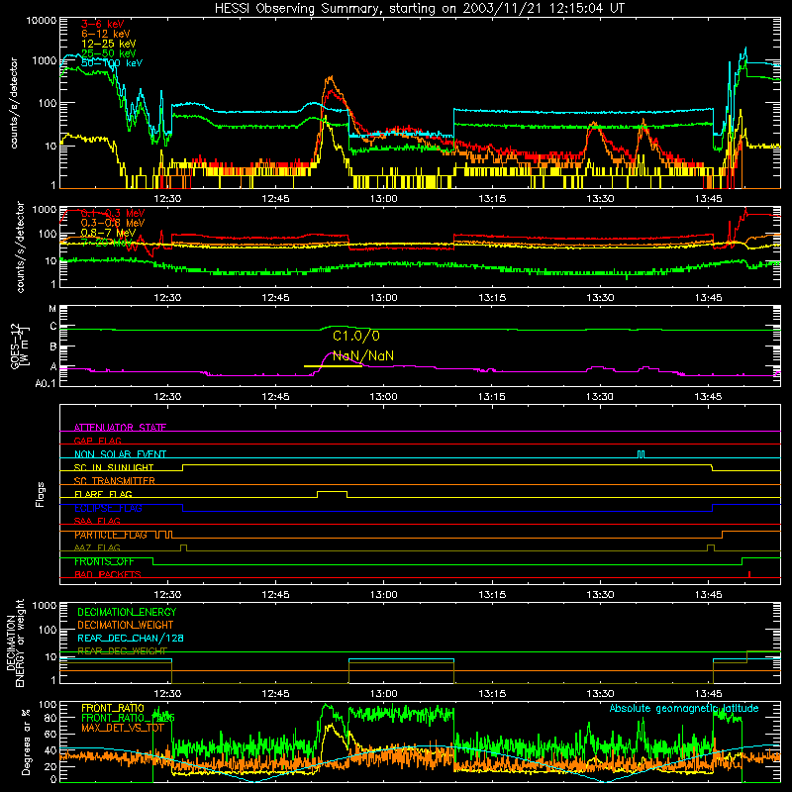Click the red BAD_PACKETS tick near 13:50
Image resolution: width=792 pixels, height=792 pixels.
(749, 574)
